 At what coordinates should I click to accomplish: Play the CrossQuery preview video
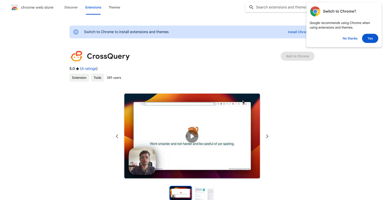(192, 136)
